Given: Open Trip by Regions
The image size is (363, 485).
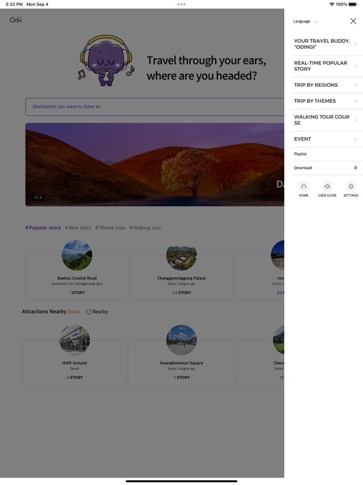Looking at the screenshot, I should coord(327,85).
